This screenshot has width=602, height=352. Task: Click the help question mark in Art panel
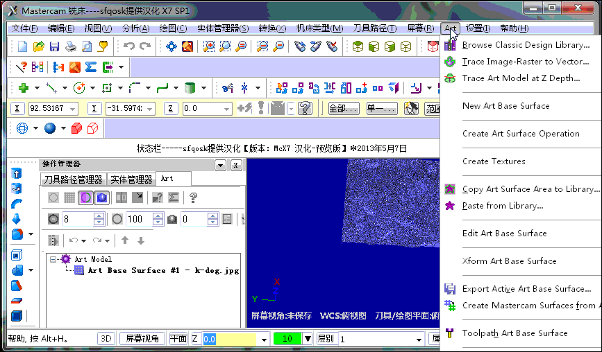tap(194, 197)
